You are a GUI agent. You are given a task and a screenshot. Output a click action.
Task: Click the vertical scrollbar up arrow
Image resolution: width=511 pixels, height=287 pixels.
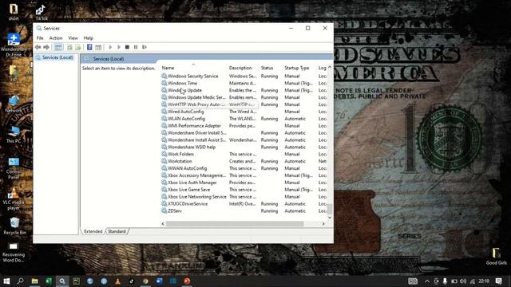click(x=330, y=67)
